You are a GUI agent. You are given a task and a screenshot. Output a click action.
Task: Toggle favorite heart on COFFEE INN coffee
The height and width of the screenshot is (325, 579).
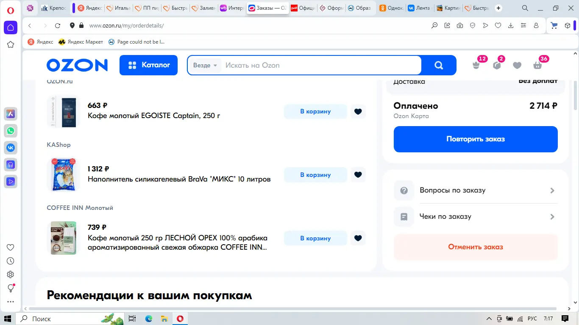pos(358,238)
